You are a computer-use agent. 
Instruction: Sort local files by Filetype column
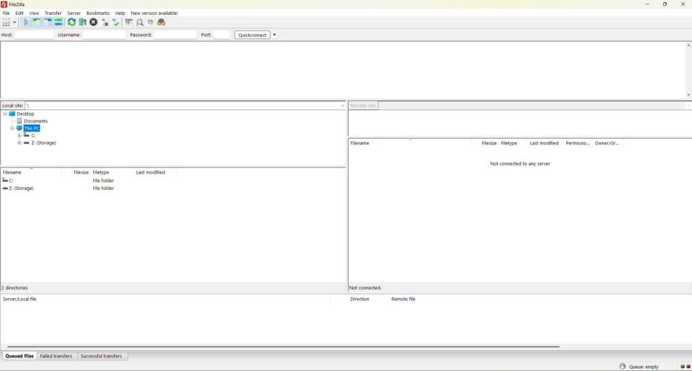(112, 172)
